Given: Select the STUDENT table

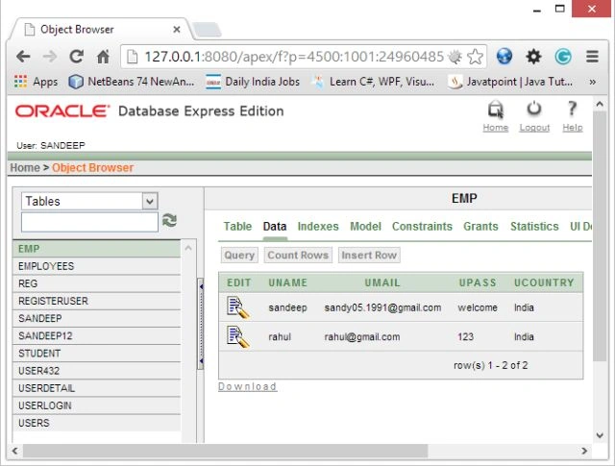Looking at the screenshot, I should click(96, 354).
